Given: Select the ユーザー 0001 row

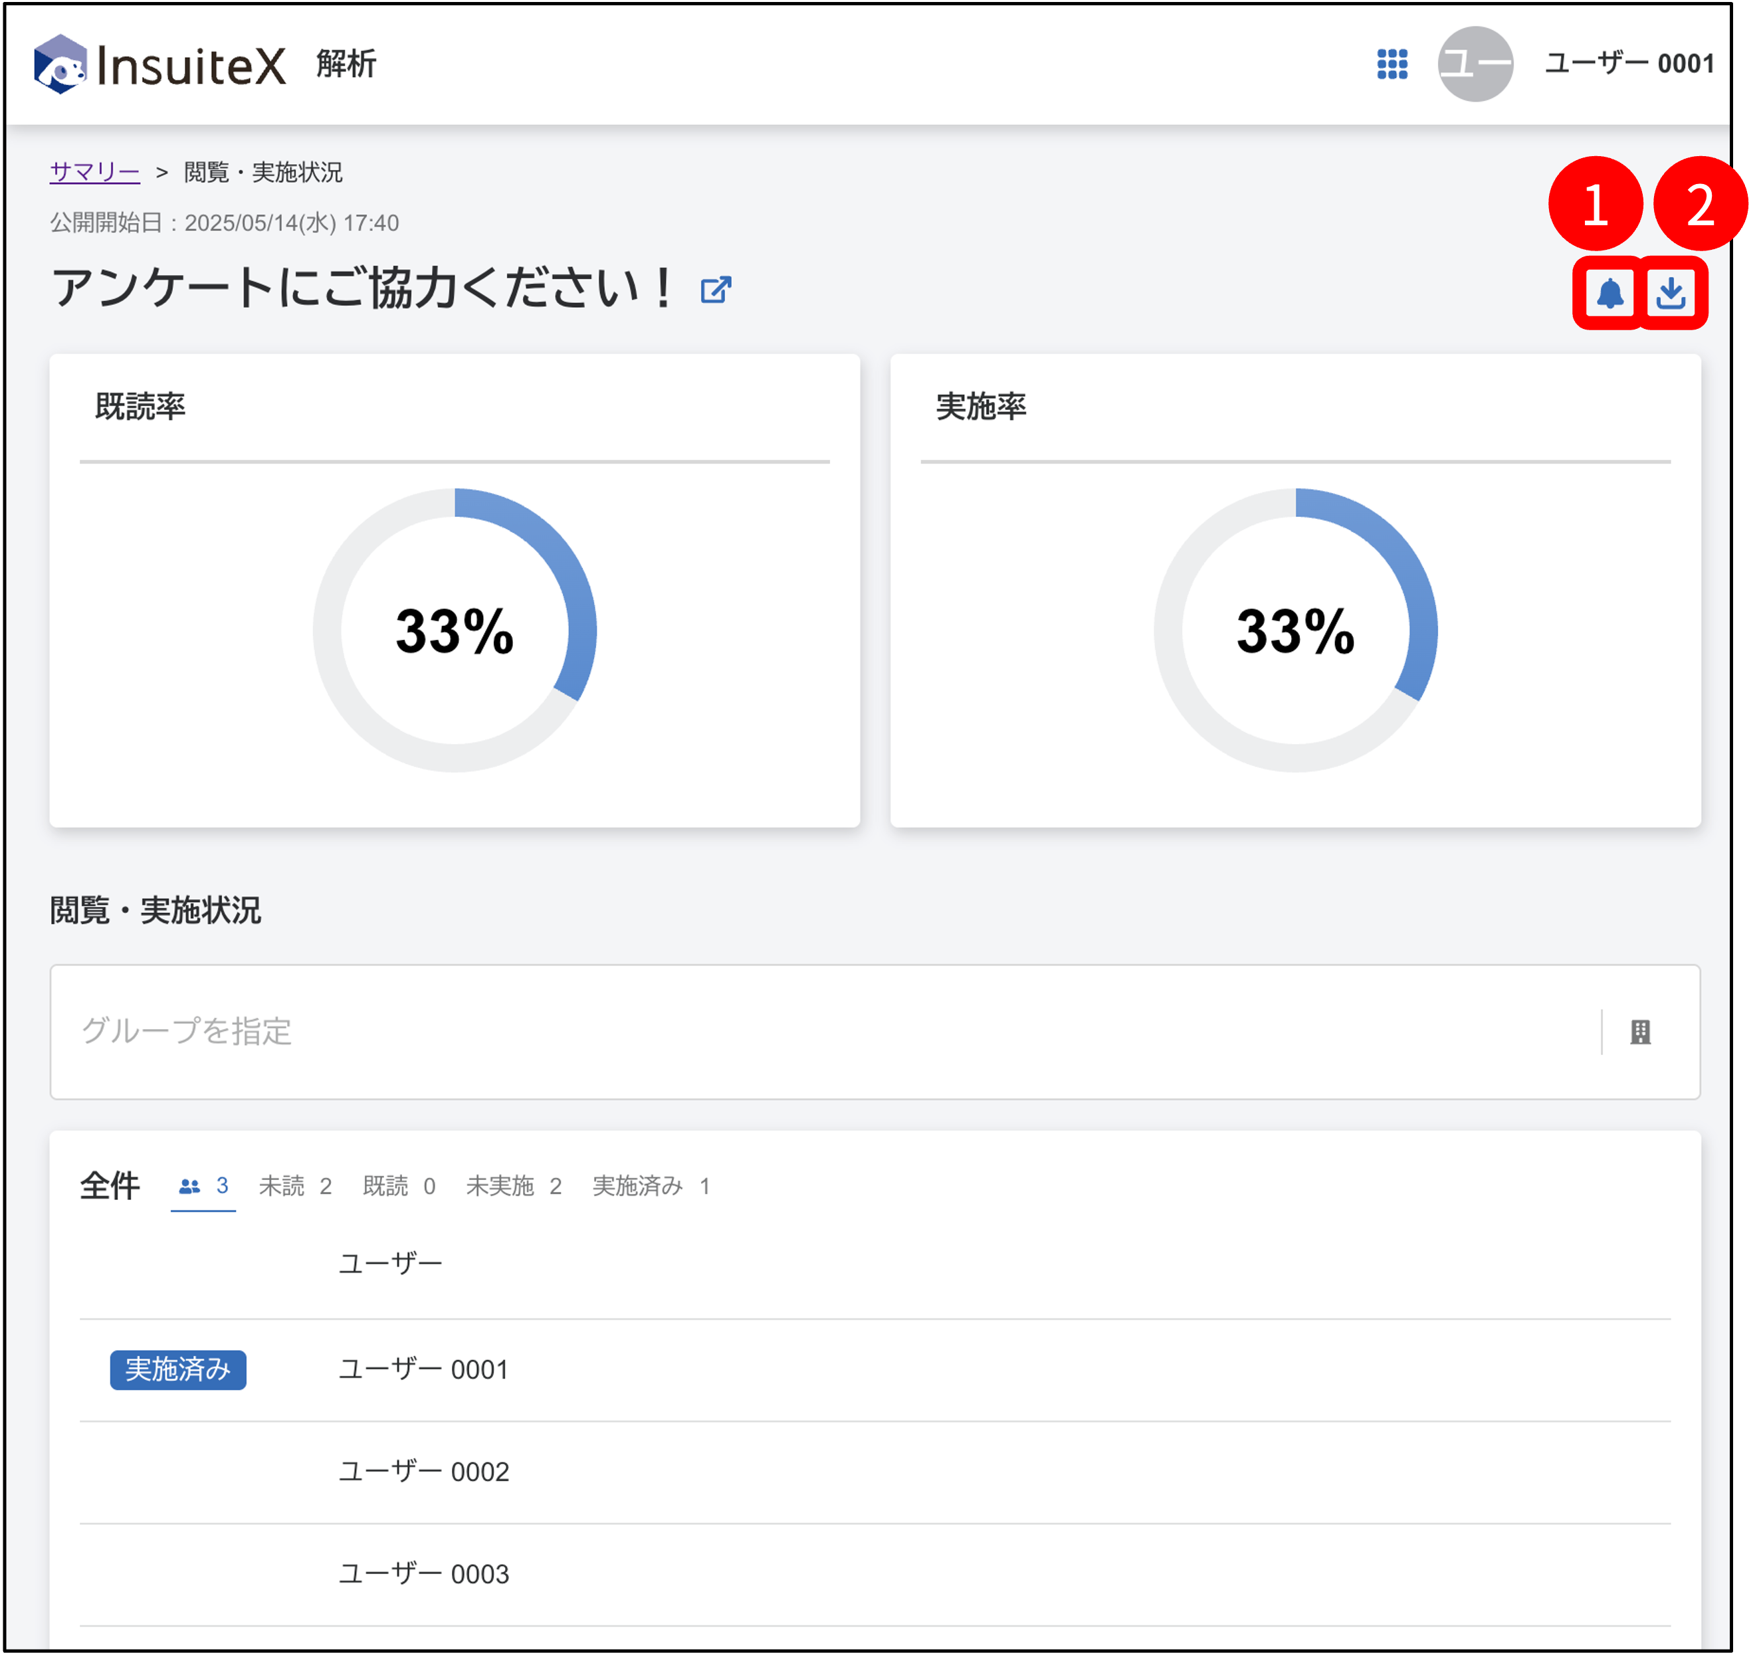Looking at the screenshot, I should 875,1369.
